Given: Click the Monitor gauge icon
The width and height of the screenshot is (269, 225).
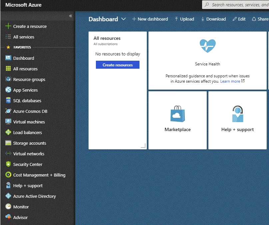Looking at the screenshot, I should 8,206.
